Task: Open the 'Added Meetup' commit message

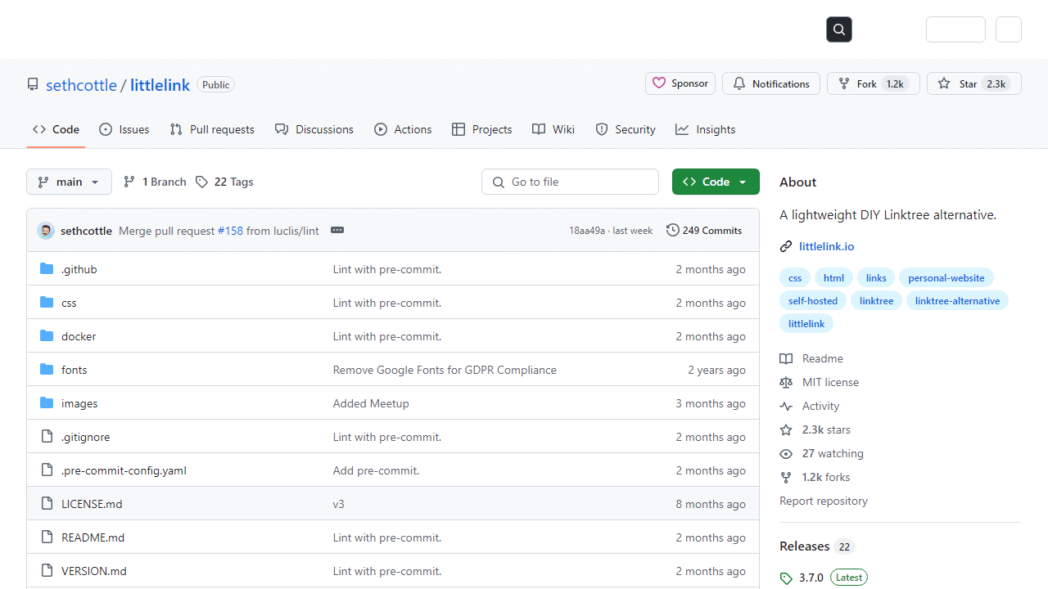Action: (371, 403)
